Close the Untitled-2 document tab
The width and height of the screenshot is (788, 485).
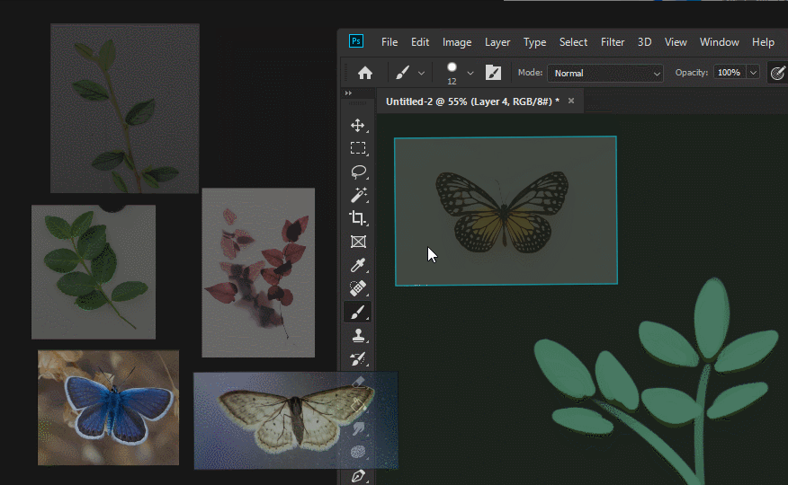(x=571, y=101)
